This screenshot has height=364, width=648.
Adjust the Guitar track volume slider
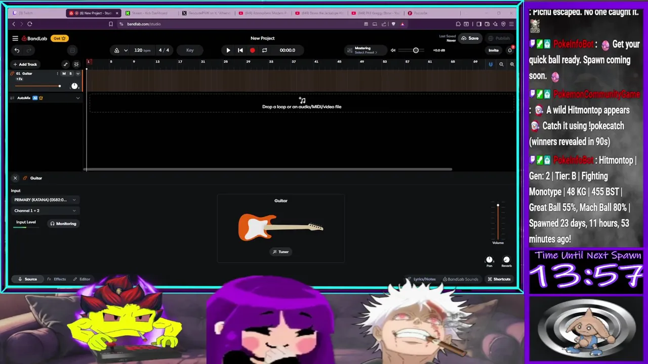click(38, 86)
